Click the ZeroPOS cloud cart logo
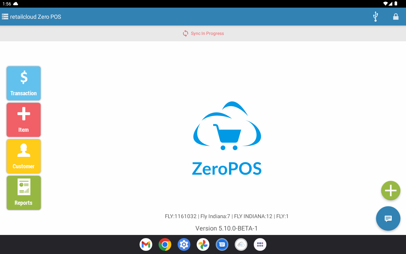406x254 pixels. point(227,138)
